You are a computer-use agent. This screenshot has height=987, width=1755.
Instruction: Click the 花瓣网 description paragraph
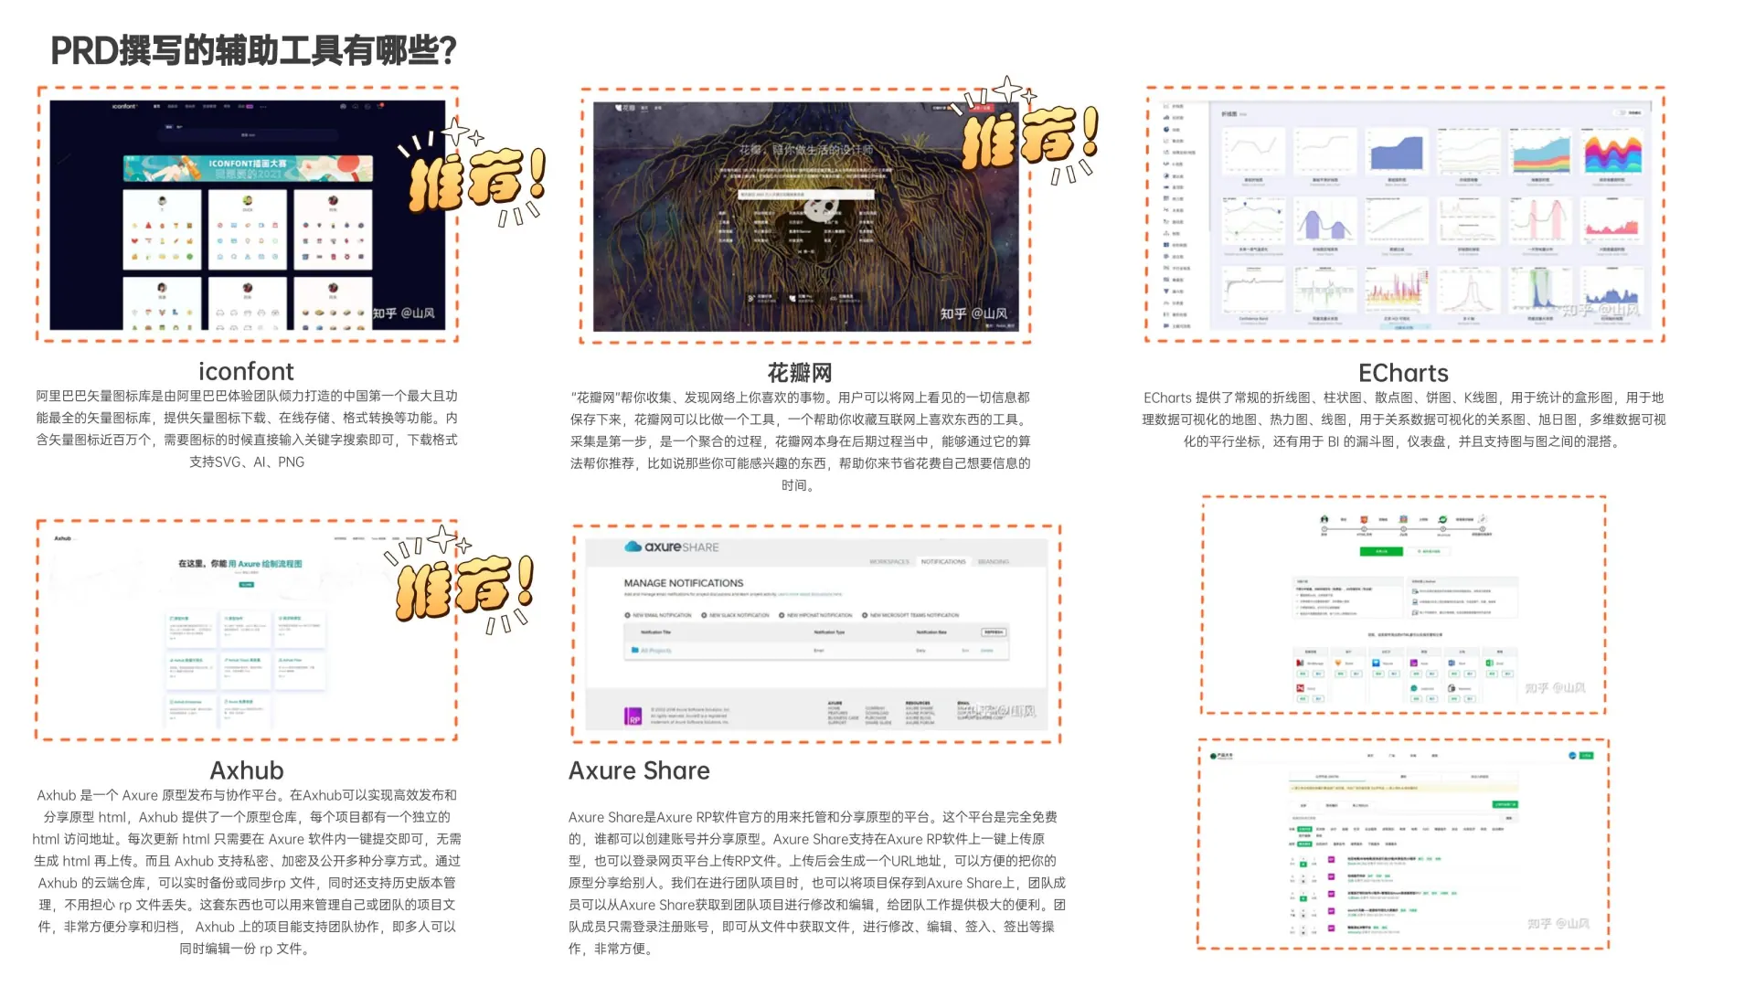[x=800, y=441]
